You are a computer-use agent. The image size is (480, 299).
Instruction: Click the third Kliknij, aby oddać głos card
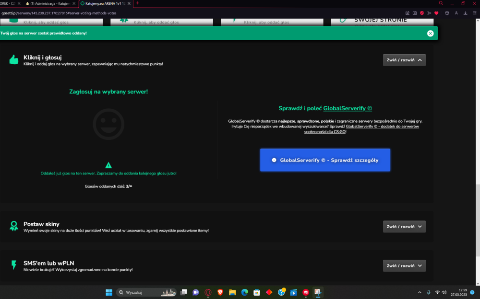click(x=272, y=22)
